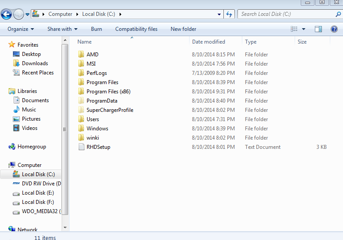Expand the arrow after Computer in breadcrumb
The height and width of the screenshot is (240, 343).
pyautogui.click(x=77, y=14)
